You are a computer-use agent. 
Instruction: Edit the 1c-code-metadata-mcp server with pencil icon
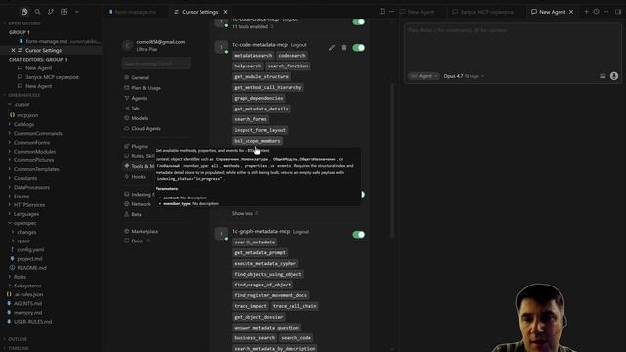tap(332, 48)
